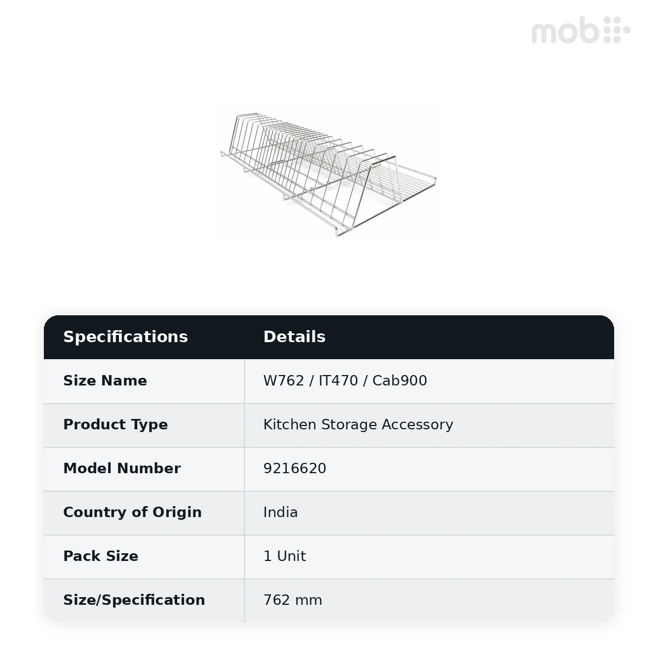Click the mob logo watermark
The height and width of the screenshot is (658, 658).
pyautogui.click(x=581, y=30)
